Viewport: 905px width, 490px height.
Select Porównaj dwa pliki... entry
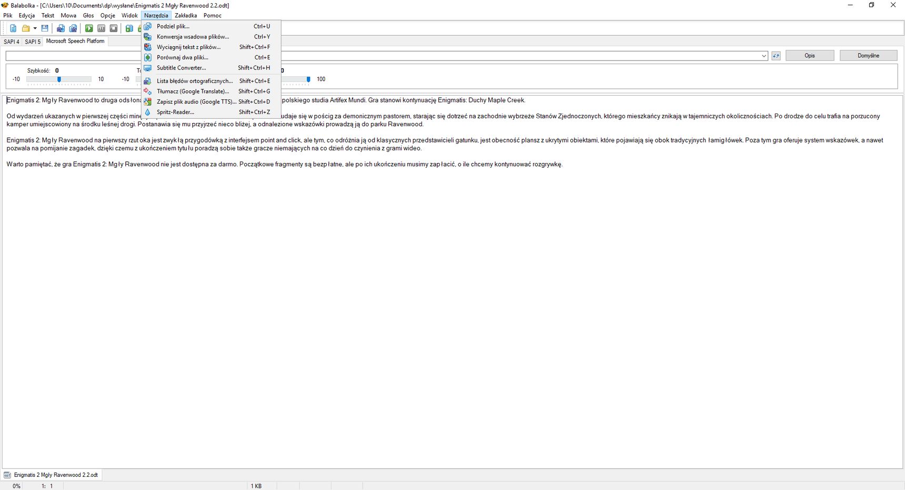point(211,57)
